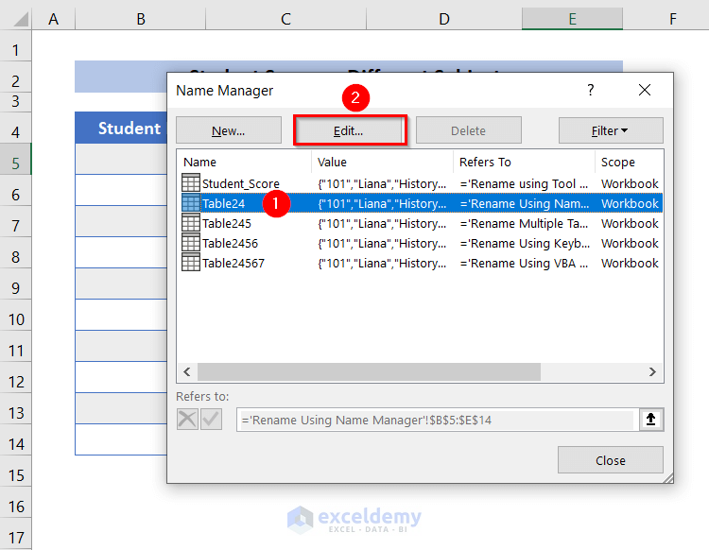Click the table icon beside Table2456
The width and height of the screenshot is (709, 550).
190,243
